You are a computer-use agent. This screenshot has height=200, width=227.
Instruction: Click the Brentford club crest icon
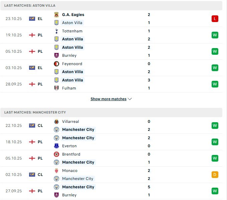(x=56, y=154)
